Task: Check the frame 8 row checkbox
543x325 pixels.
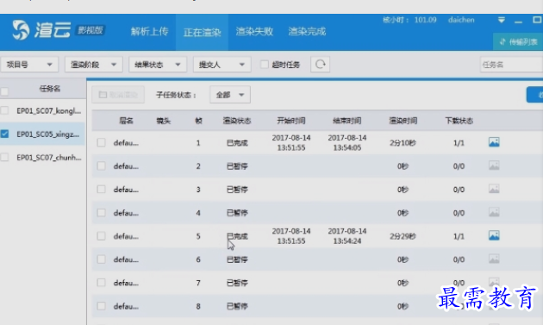Action: point(101,306)
